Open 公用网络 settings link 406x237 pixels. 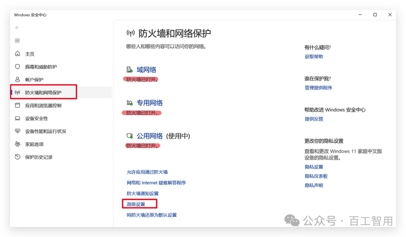point(150,136)
